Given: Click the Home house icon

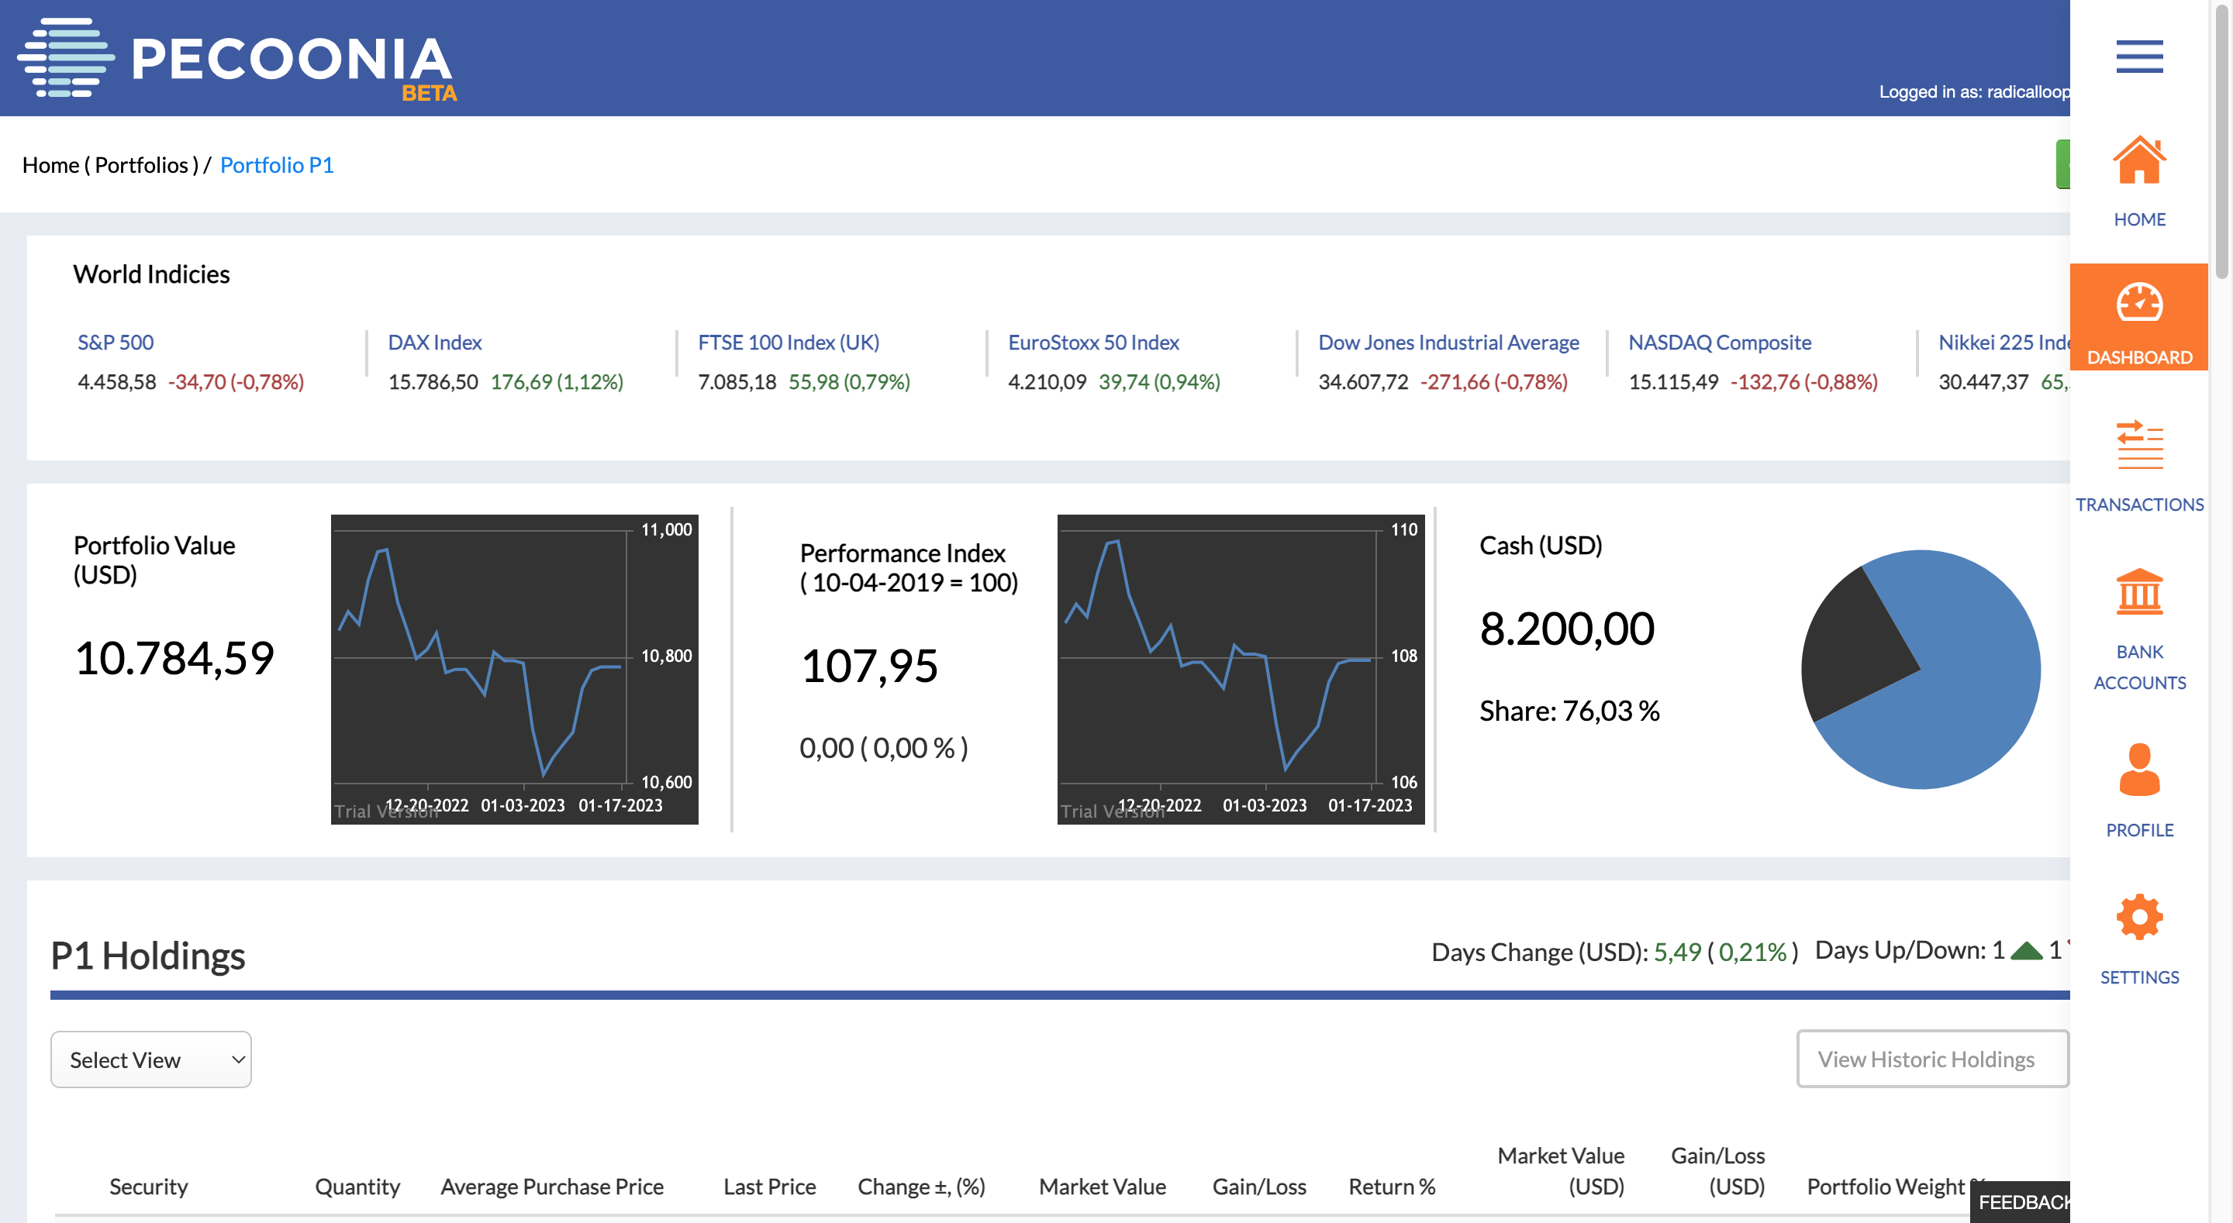Looking at the screenshot, I should 2138,161.
